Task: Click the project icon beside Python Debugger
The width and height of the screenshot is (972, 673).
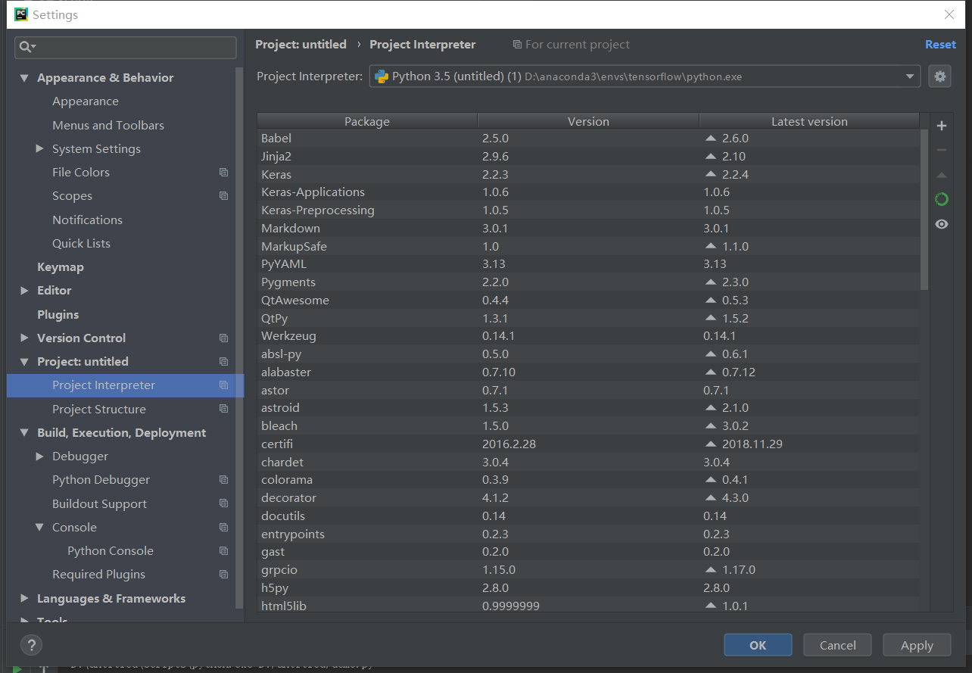Action: [x=223, y=480]
